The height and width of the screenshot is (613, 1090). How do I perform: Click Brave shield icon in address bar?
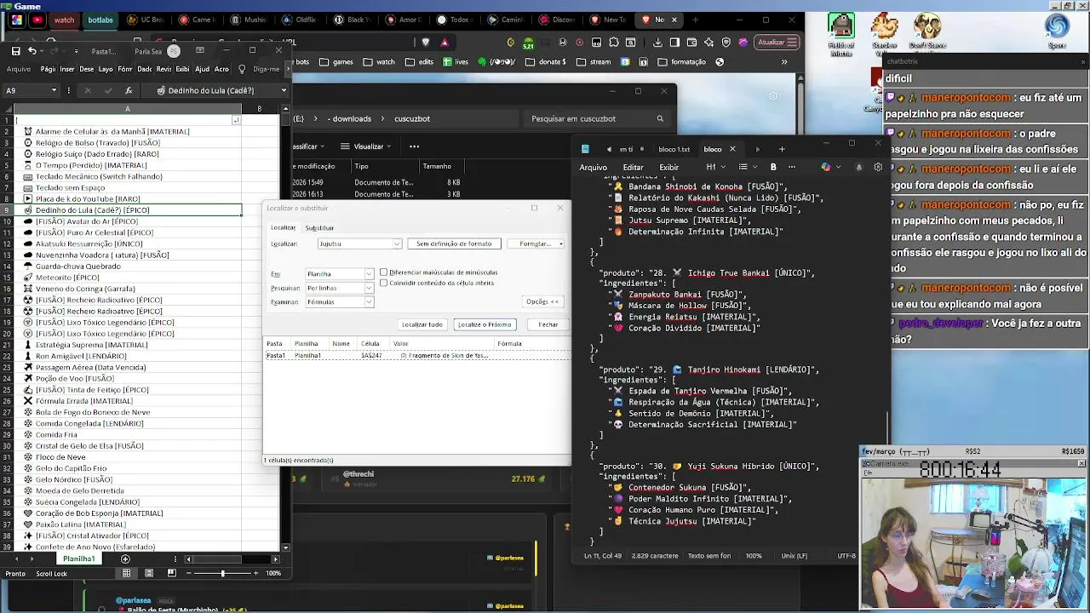426,42
